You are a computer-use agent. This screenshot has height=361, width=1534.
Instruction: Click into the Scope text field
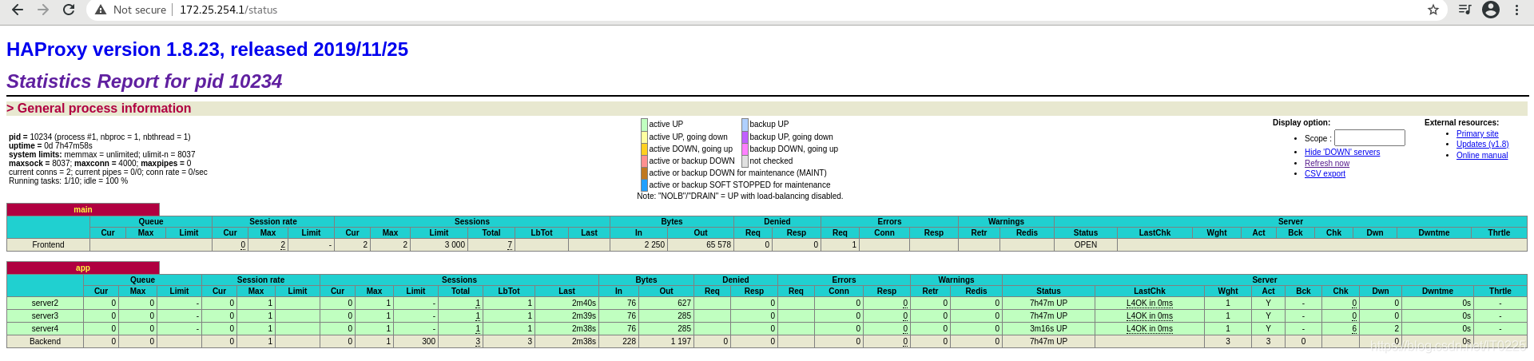(x=1369, y=138)
